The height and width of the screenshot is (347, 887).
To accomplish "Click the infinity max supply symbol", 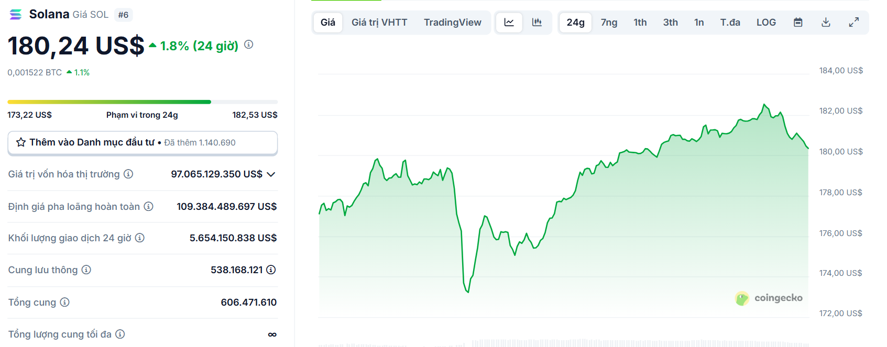I will (272, 334).
